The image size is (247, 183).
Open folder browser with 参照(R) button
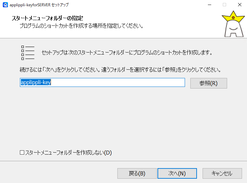[x=209, y=83]
